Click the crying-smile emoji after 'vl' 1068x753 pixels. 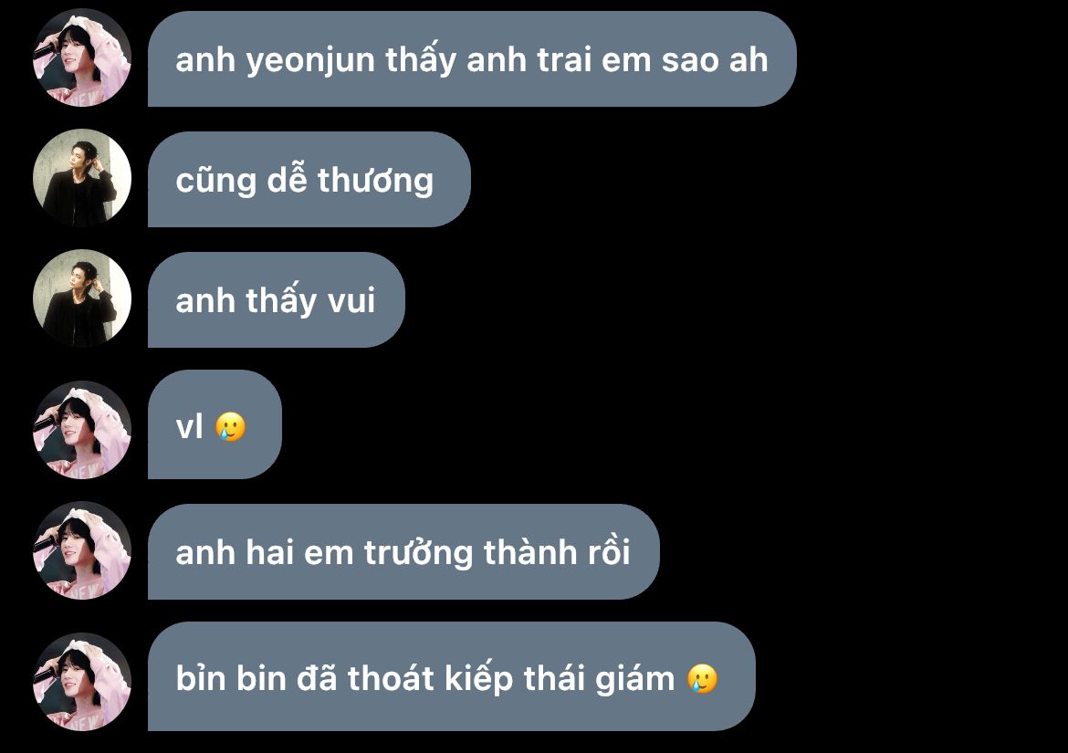coord(230,427)
